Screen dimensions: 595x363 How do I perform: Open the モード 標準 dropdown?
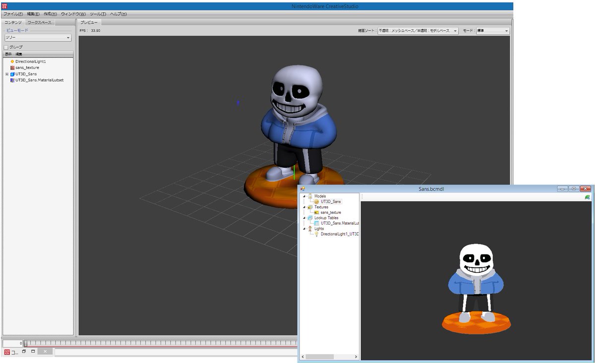[x=493, y=31]
